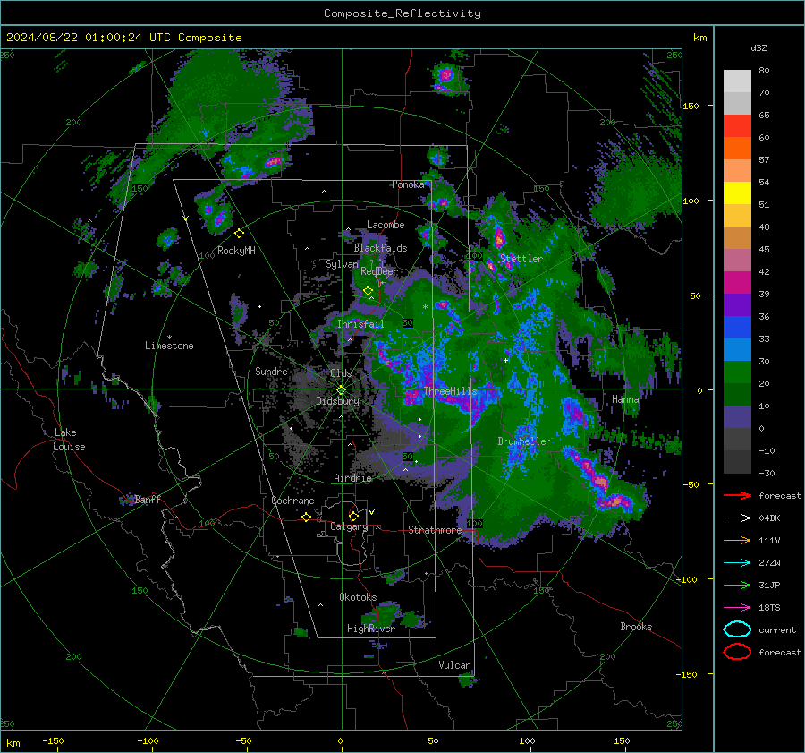Click the km unit label at top right
805x753 pixels.
699,38
